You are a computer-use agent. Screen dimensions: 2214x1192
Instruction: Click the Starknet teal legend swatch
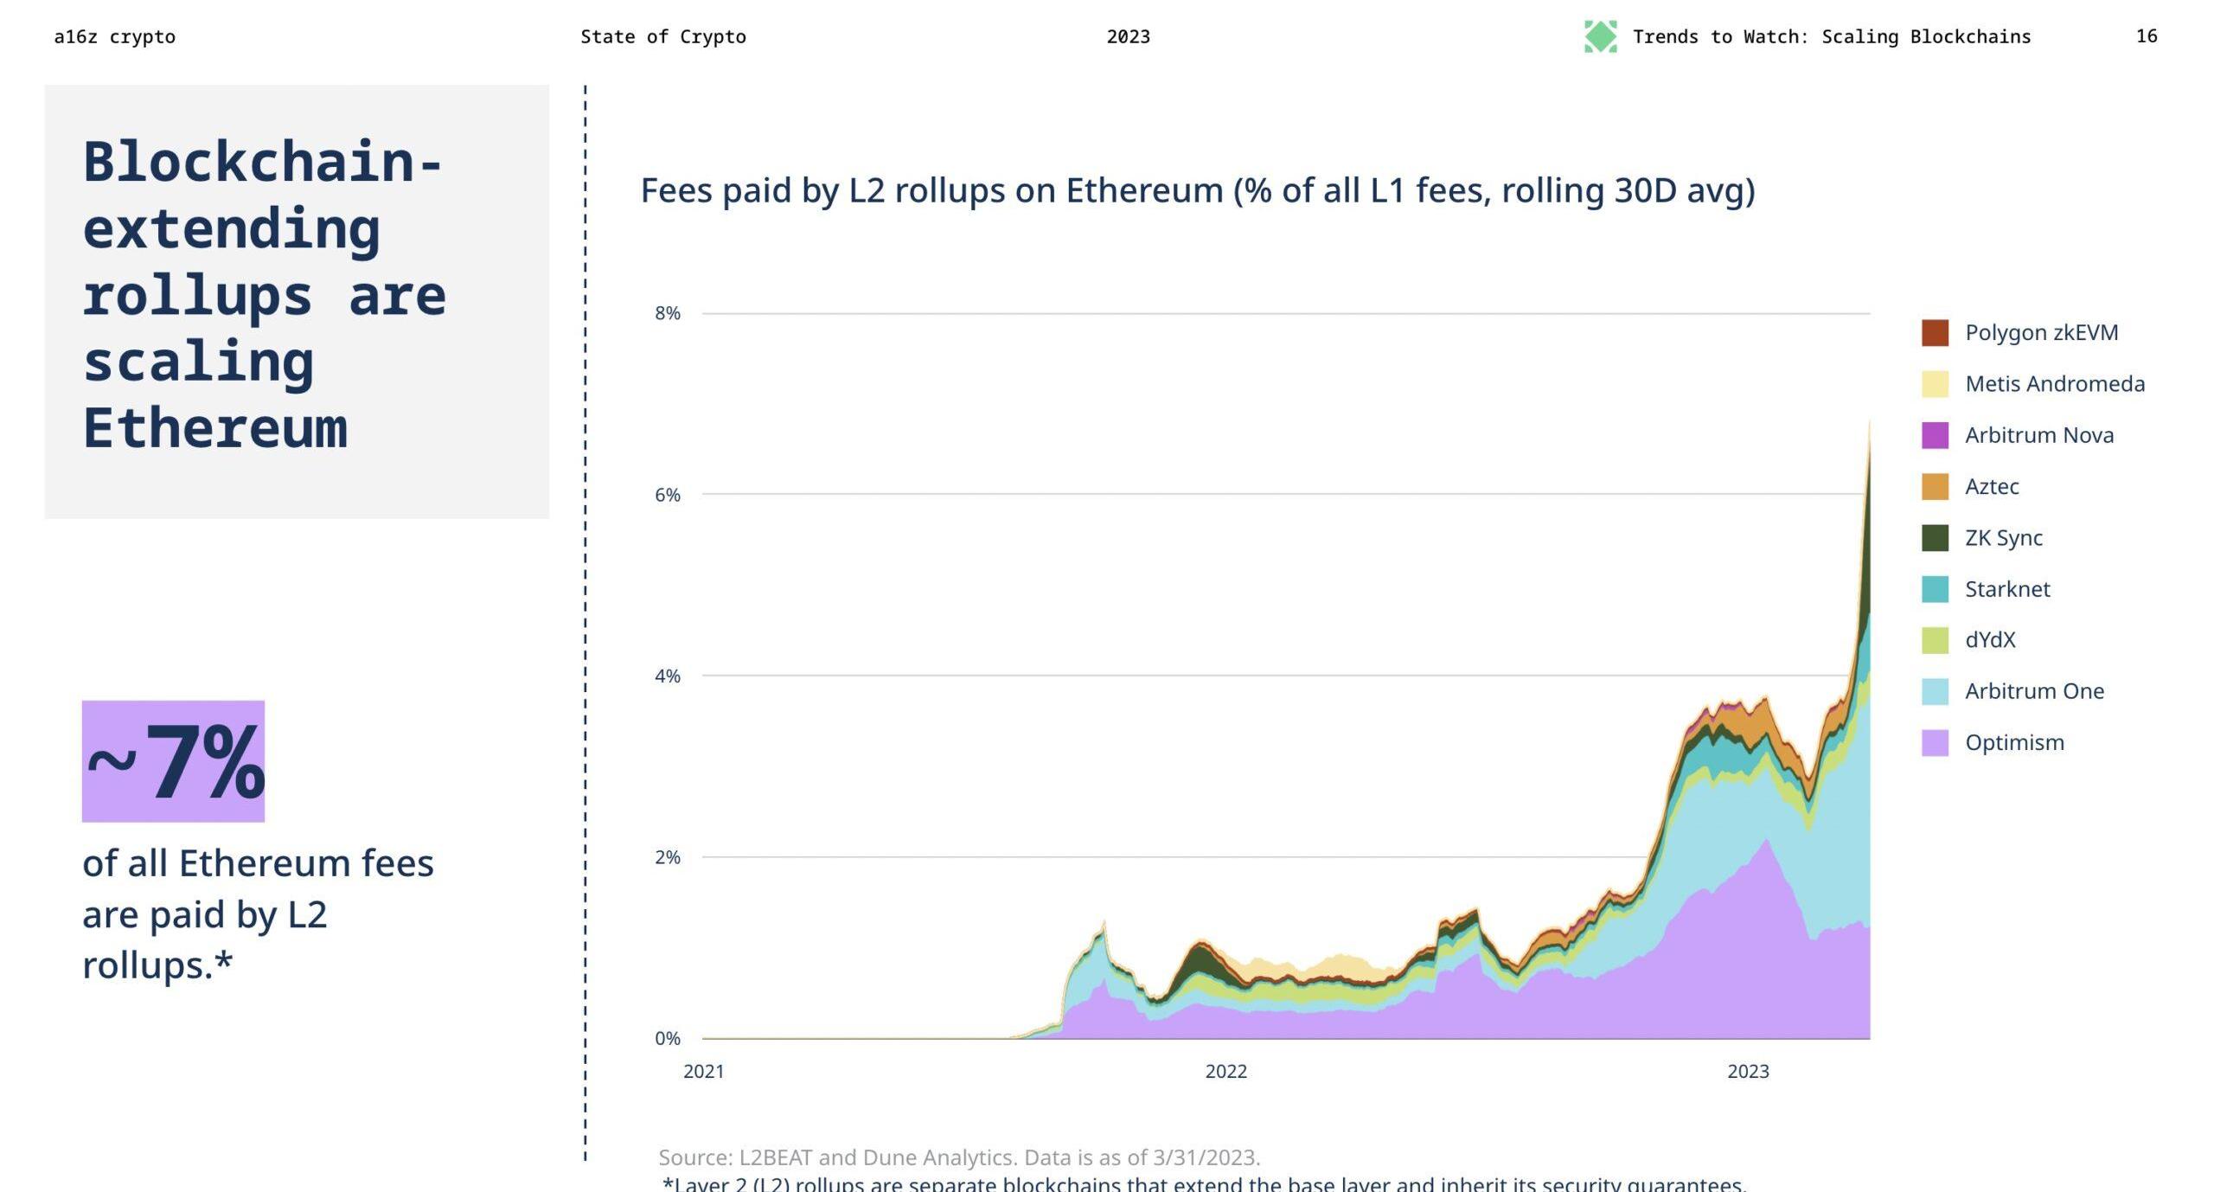(1935, 589)
